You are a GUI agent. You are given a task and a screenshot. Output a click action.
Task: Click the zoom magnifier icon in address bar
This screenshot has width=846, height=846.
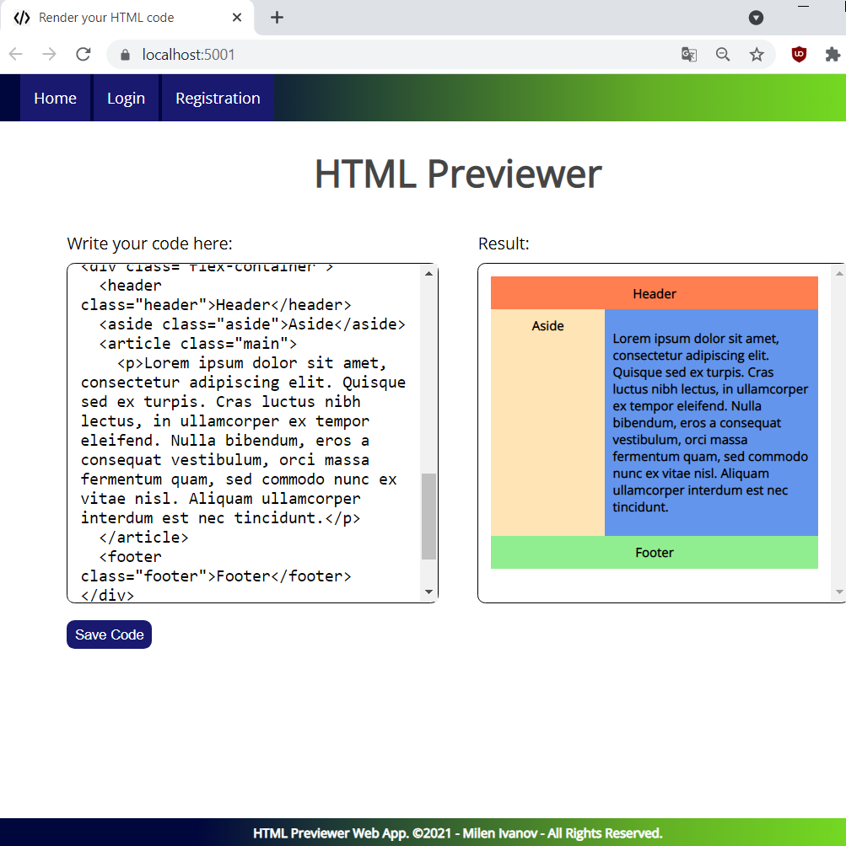[723, 55]
